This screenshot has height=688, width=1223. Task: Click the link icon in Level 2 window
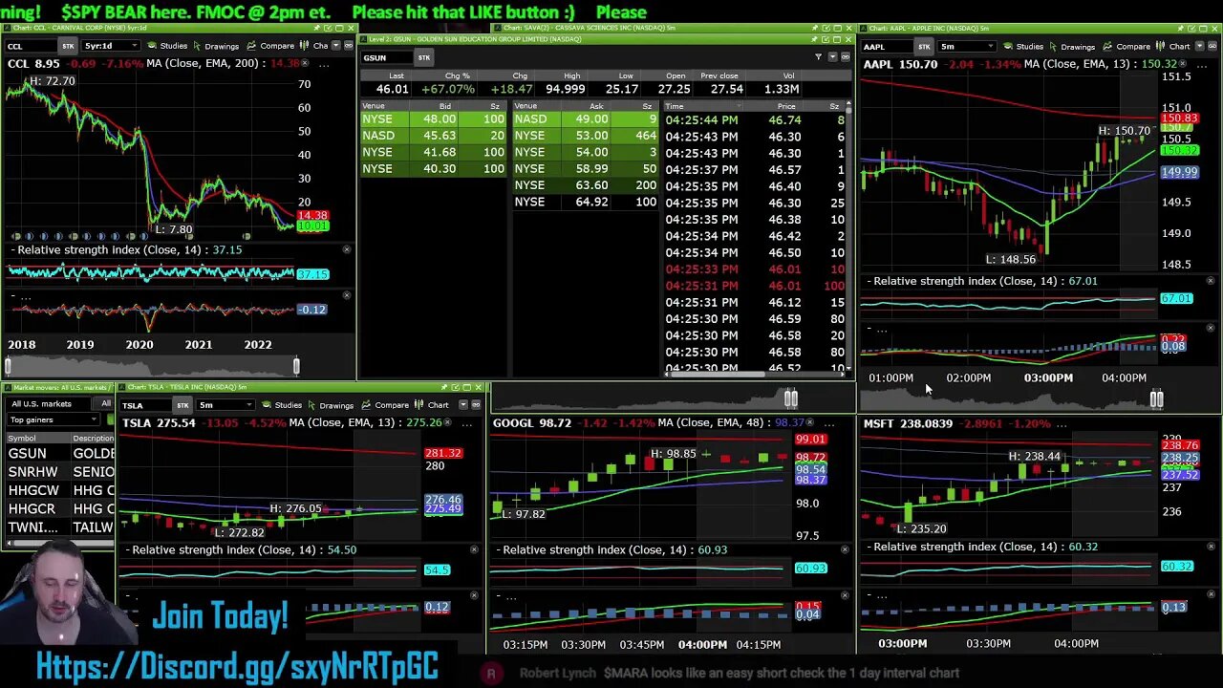click(x=846, y=56)
